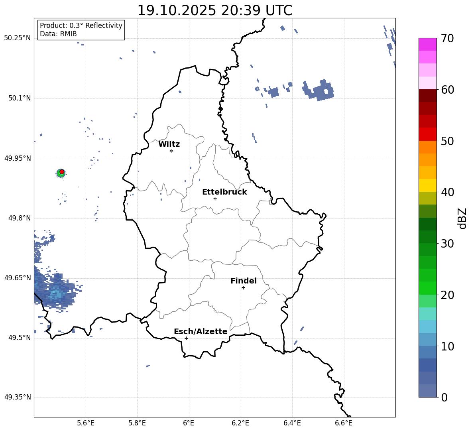Click the 60 tick on colorbar
This screenshot has width=472, height=431.
[x=447, y=90]
